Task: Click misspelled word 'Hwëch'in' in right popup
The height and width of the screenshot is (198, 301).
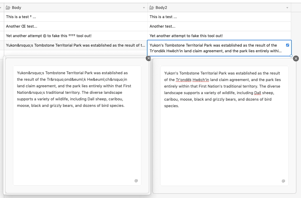Action: click(x=201, y=80)
